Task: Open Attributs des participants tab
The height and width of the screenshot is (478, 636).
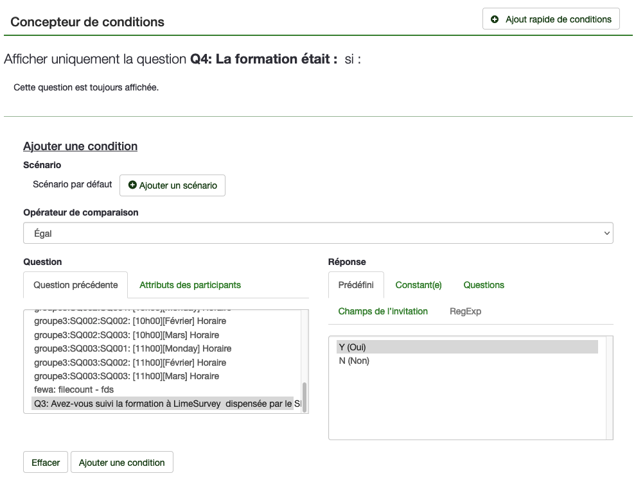Action: click(190, 285)
